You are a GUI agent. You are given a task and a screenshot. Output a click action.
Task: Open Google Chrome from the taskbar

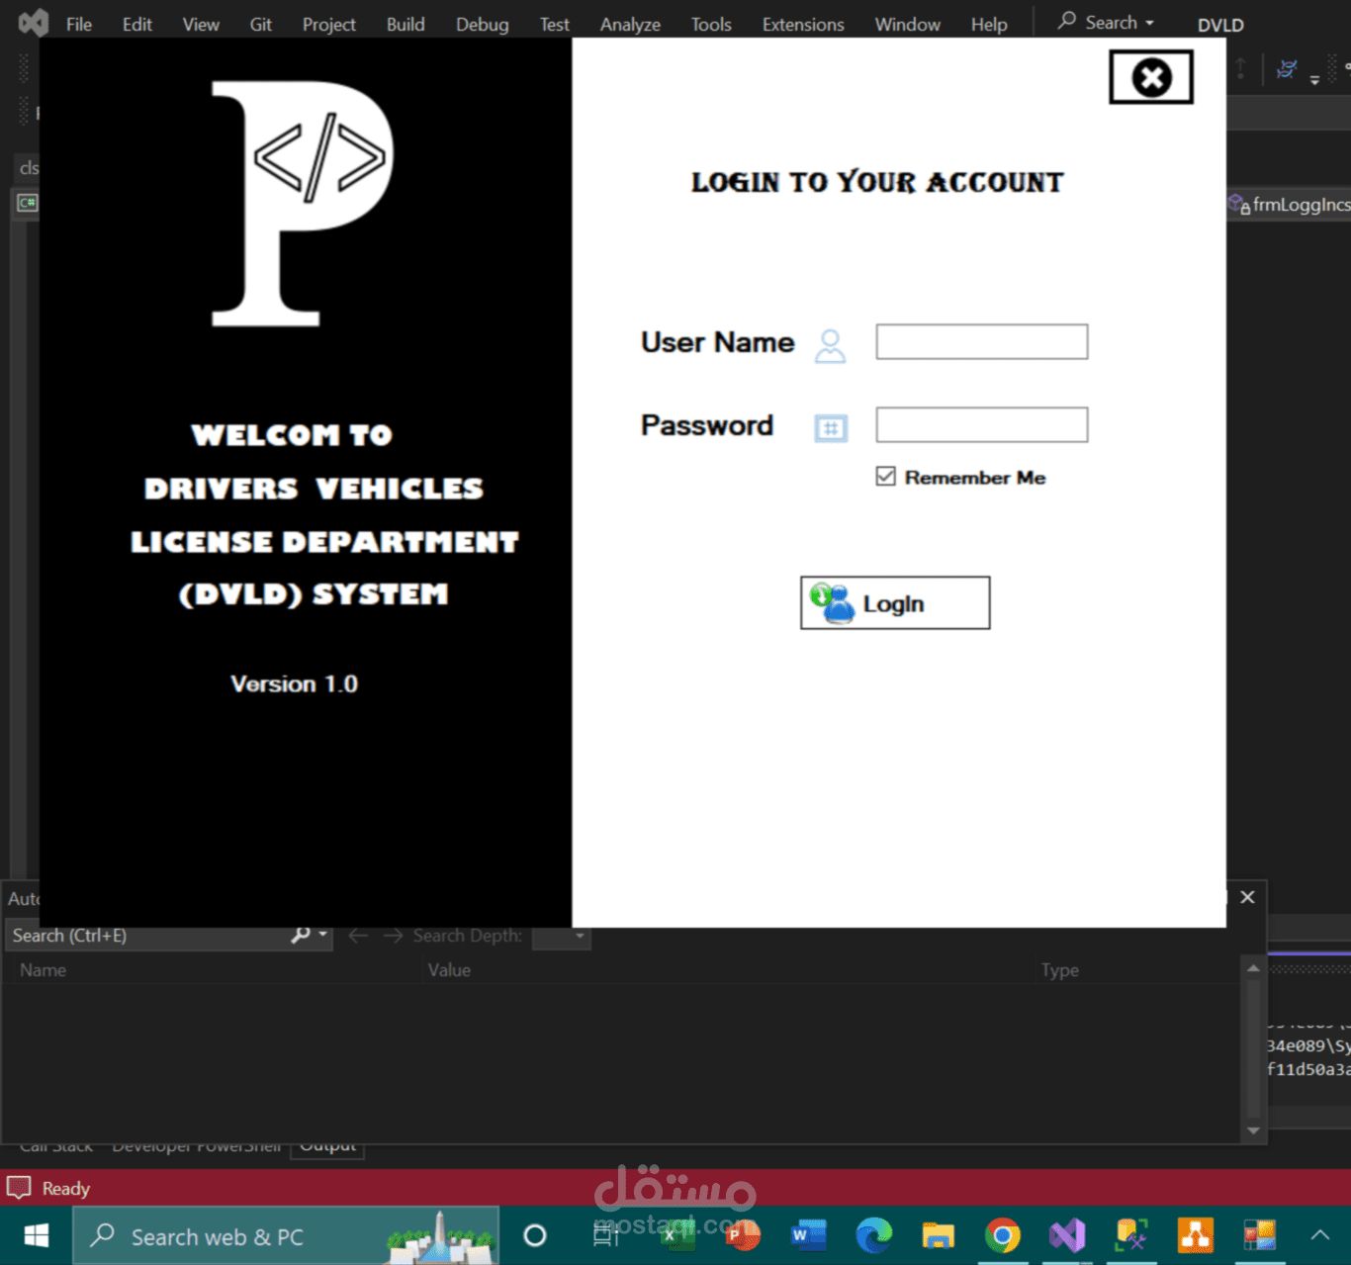1002,1235
